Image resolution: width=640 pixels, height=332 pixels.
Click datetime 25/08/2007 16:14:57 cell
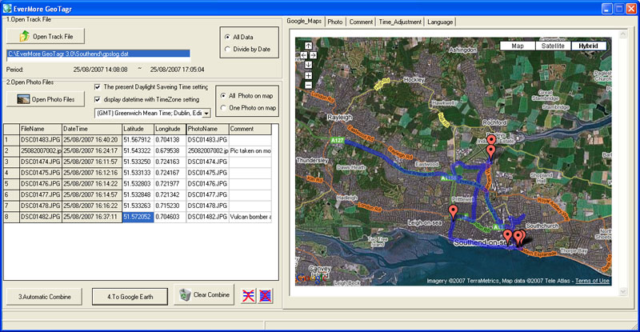click(92, 194)
